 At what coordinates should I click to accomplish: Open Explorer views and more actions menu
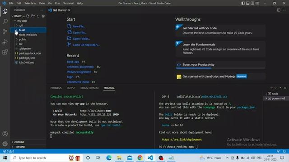click(x=41, y=10)
